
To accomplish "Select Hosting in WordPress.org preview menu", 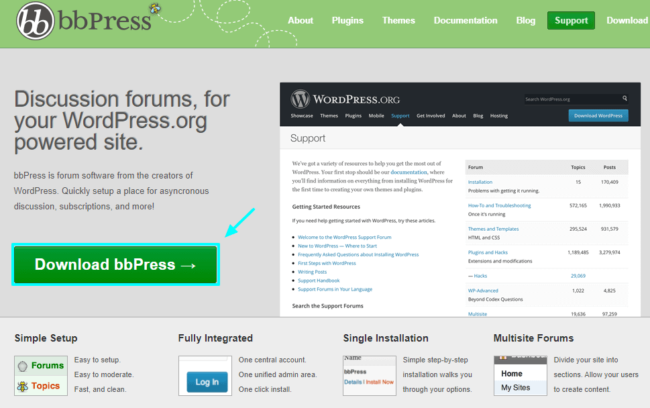I will coord(498,115).
